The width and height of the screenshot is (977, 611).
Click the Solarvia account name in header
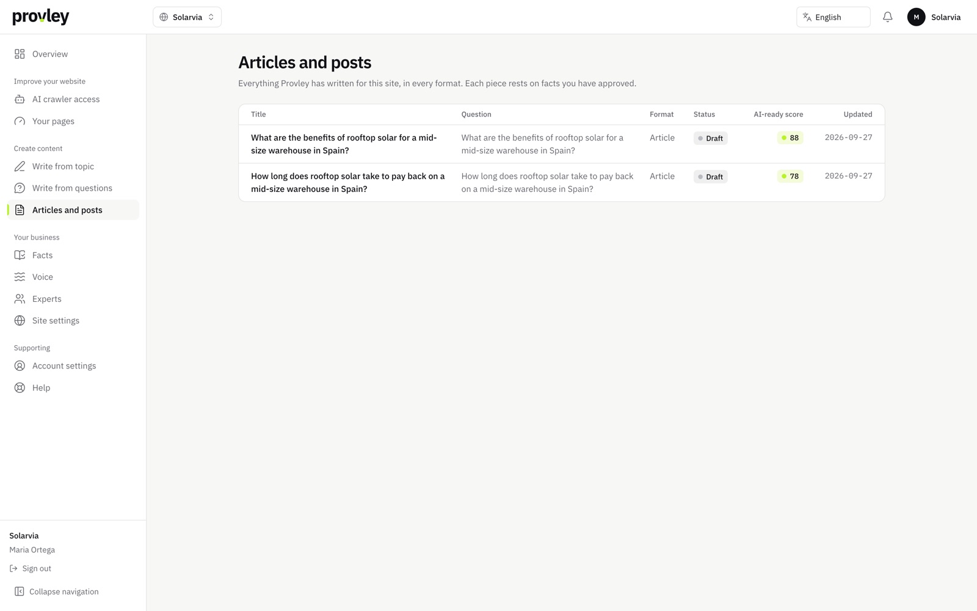click(x=946, y=17)
